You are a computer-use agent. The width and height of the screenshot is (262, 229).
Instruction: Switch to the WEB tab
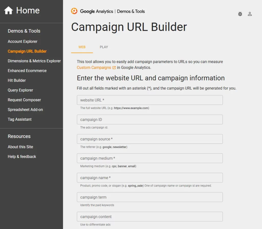(82, 47)
